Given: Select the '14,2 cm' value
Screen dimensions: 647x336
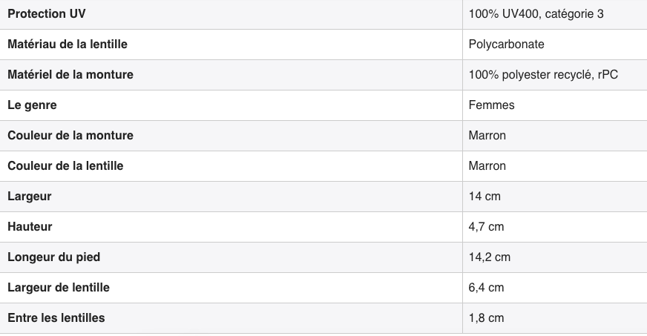Looking at the screenshot, I should coord(490,257).
